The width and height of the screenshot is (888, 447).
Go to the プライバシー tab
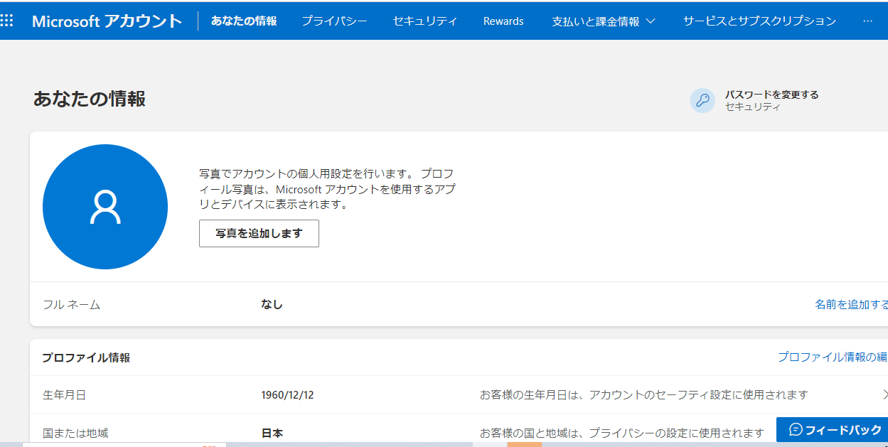click(x=334, y=21)
